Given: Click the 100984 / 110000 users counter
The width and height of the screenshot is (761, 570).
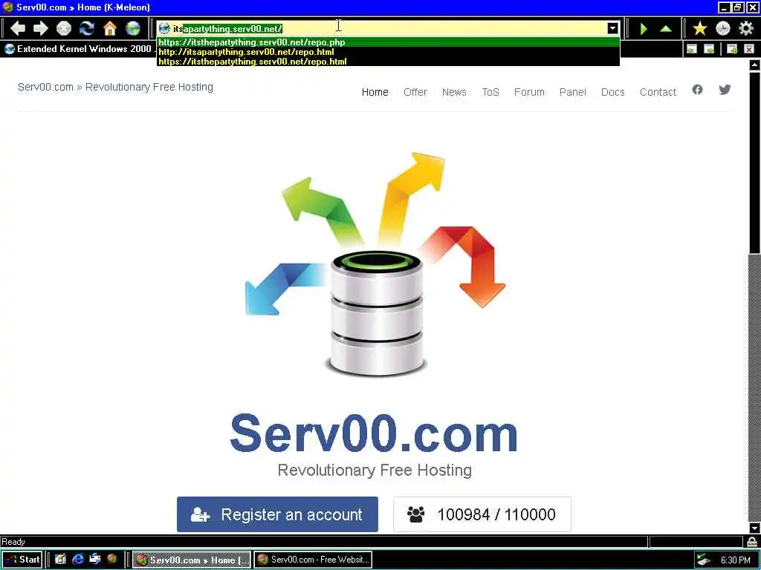Looking at the screenshot, I should 482,514.
